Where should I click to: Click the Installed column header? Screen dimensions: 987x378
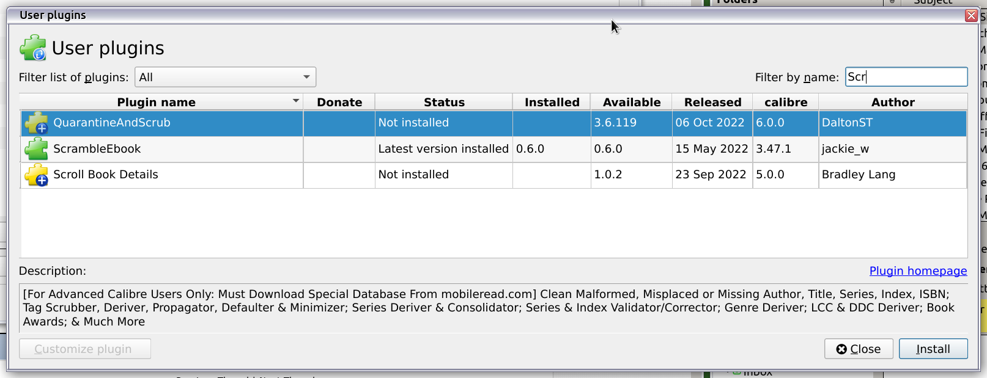point(552,103)
